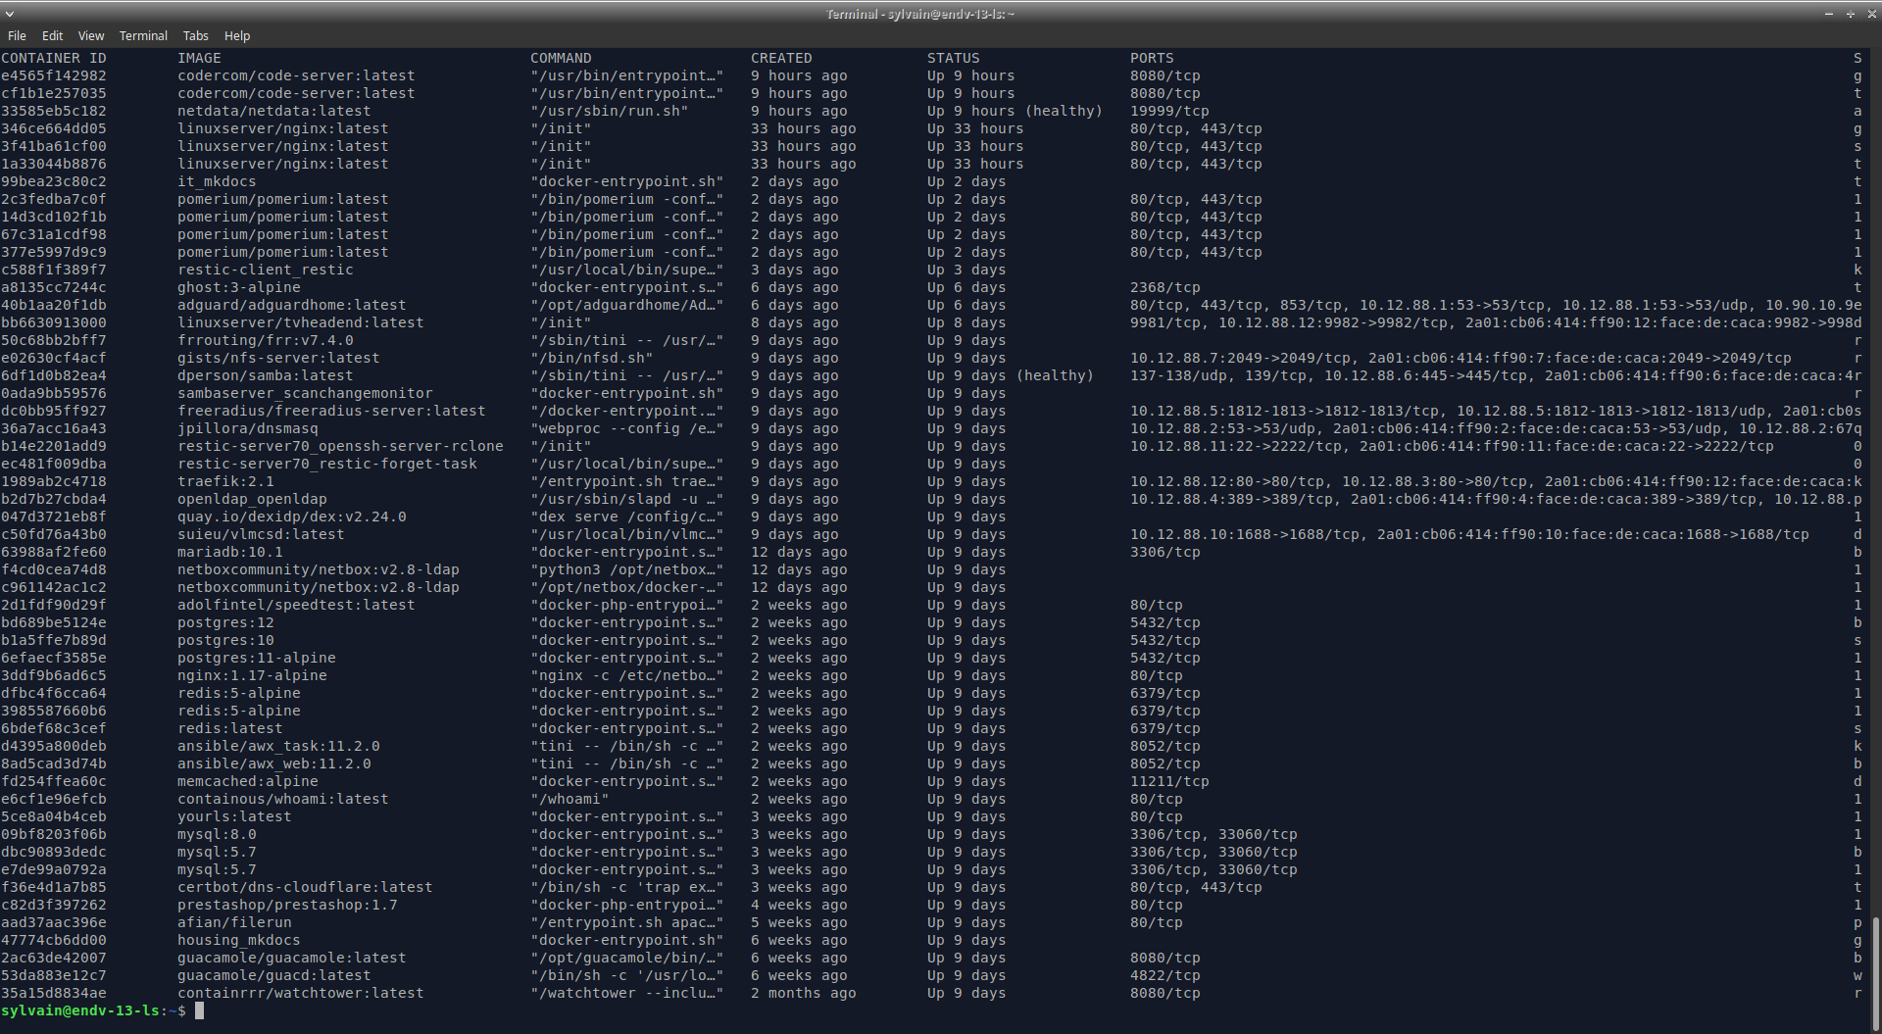The image size is (1882, 1034).
Task: Close the terminal window
Action: pos(1871,14)
